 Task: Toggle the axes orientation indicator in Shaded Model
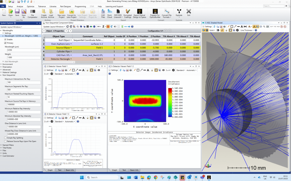(x=254, y=27)
